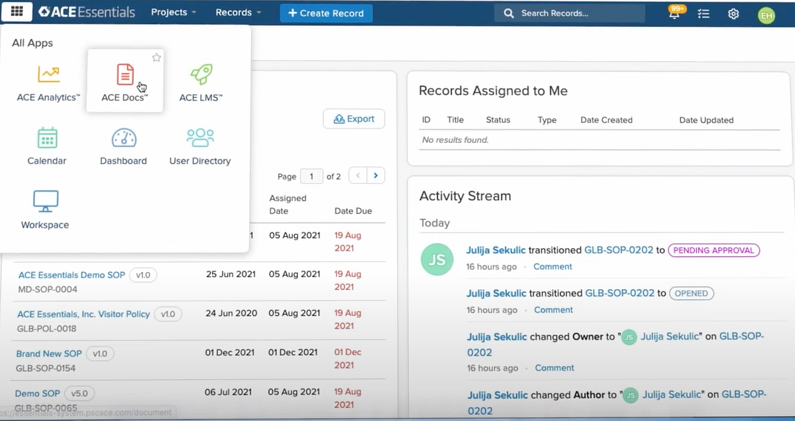Comment on the PENDING APPROVAL activity
The width and height of the screenshot is (795, 421).
click(553, 266)
